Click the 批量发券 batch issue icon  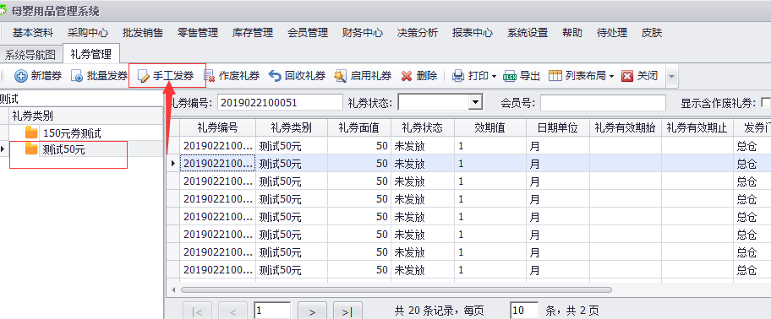tap(78, 76)
